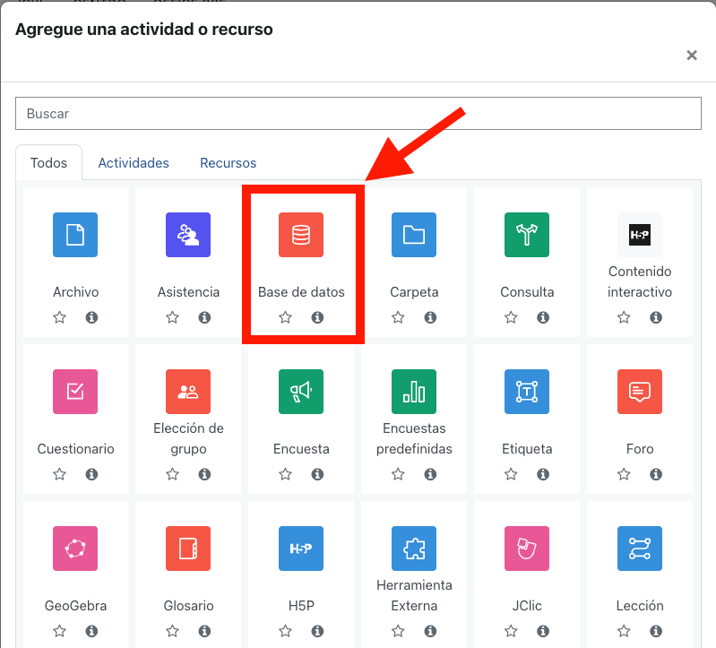Star Consulta as favorite
716x648 pixels.
coord(511,317)
